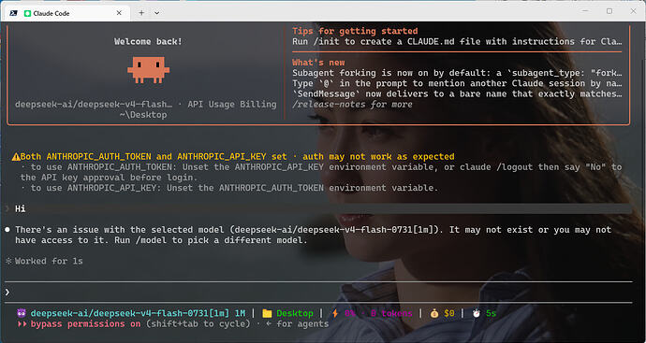Click the model name in the status line
The height and width of the screenshot is (343, 646).
point(130,313)
